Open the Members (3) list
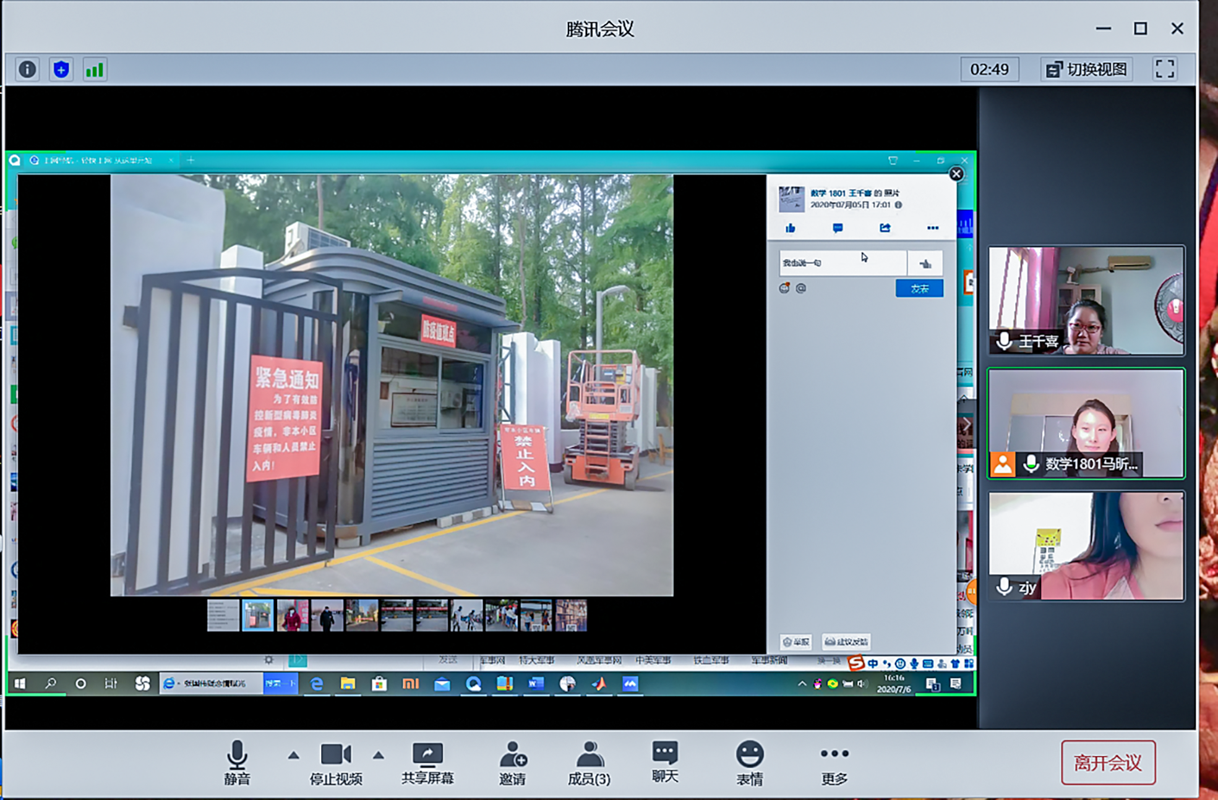 589,762
